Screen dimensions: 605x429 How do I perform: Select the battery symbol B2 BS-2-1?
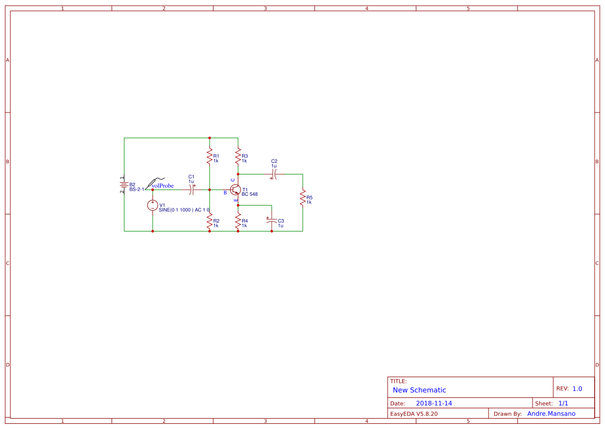tap(124, 185)
